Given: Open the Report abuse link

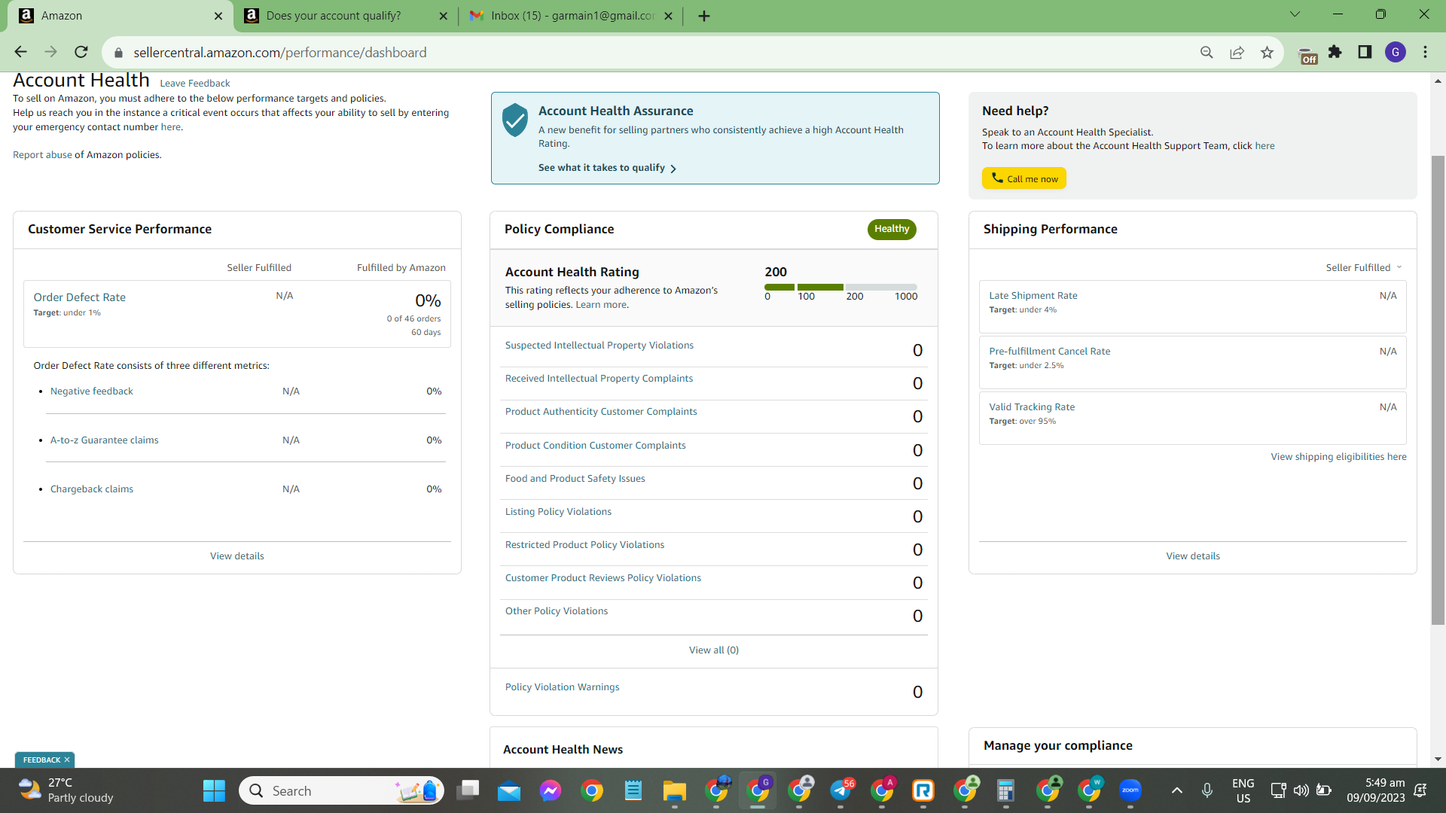Looking at the screenshot, I should click(x=42, y=154).
